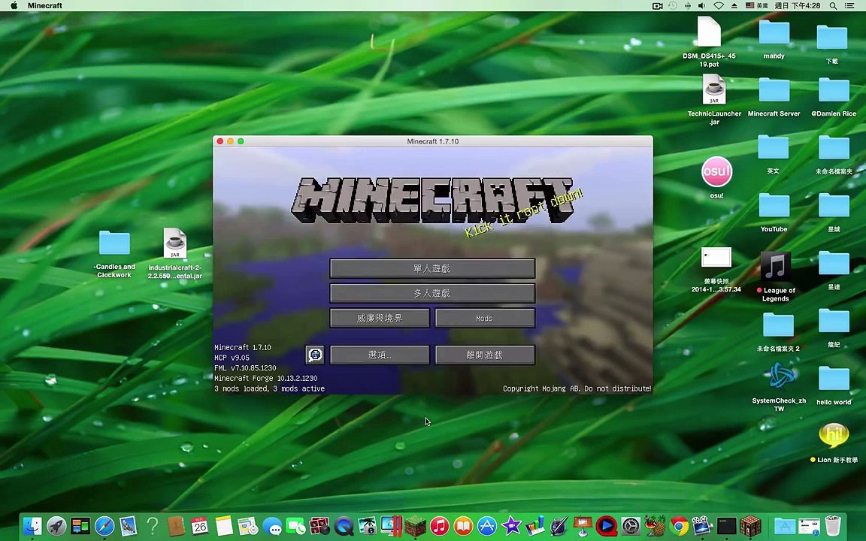The image size is (866, 541).
Task: Click the screen recording camera menu bar icon
Action: 657,5
